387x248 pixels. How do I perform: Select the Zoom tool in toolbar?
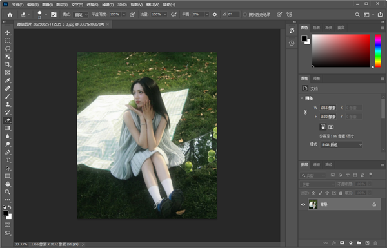[8, 192]
